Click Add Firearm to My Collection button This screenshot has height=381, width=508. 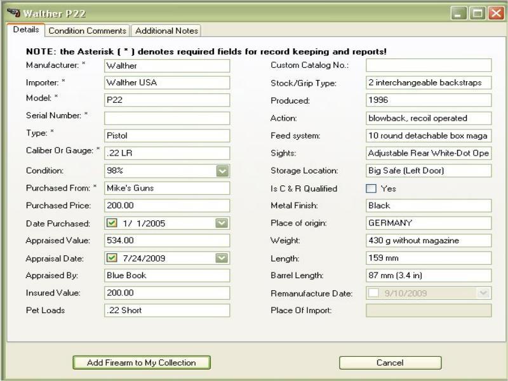[142, 363]
